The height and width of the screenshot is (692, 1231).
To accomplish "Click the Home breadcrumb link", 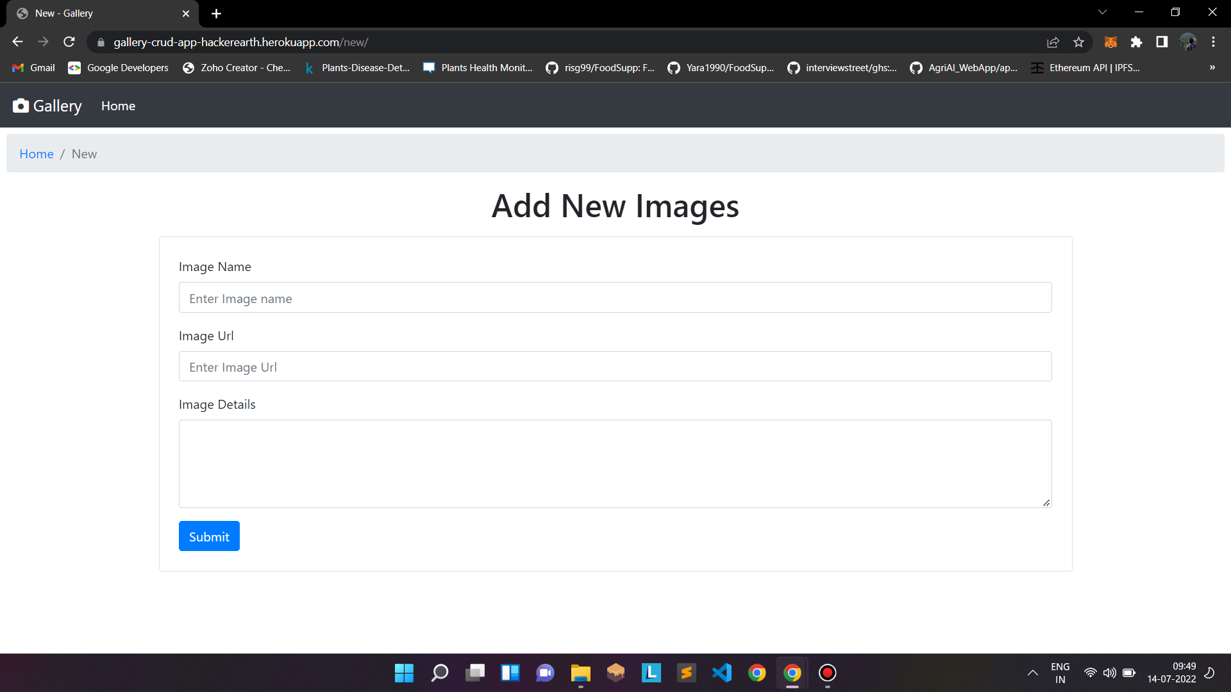I will pyautogui.click(x=37, y=153).
